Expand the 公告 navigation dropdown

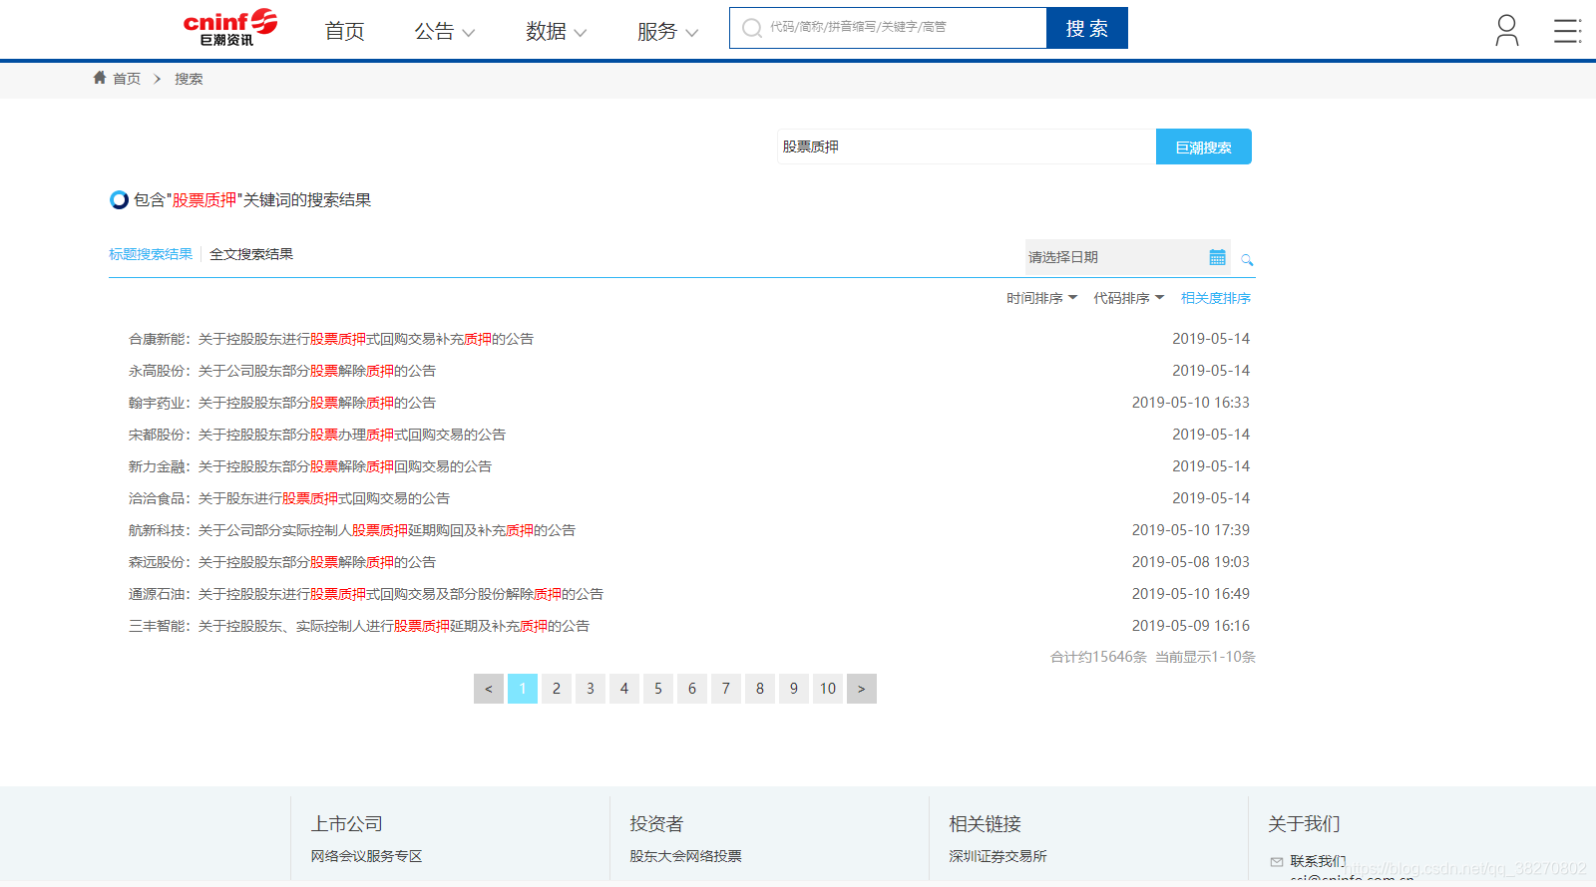pos(444,31)
